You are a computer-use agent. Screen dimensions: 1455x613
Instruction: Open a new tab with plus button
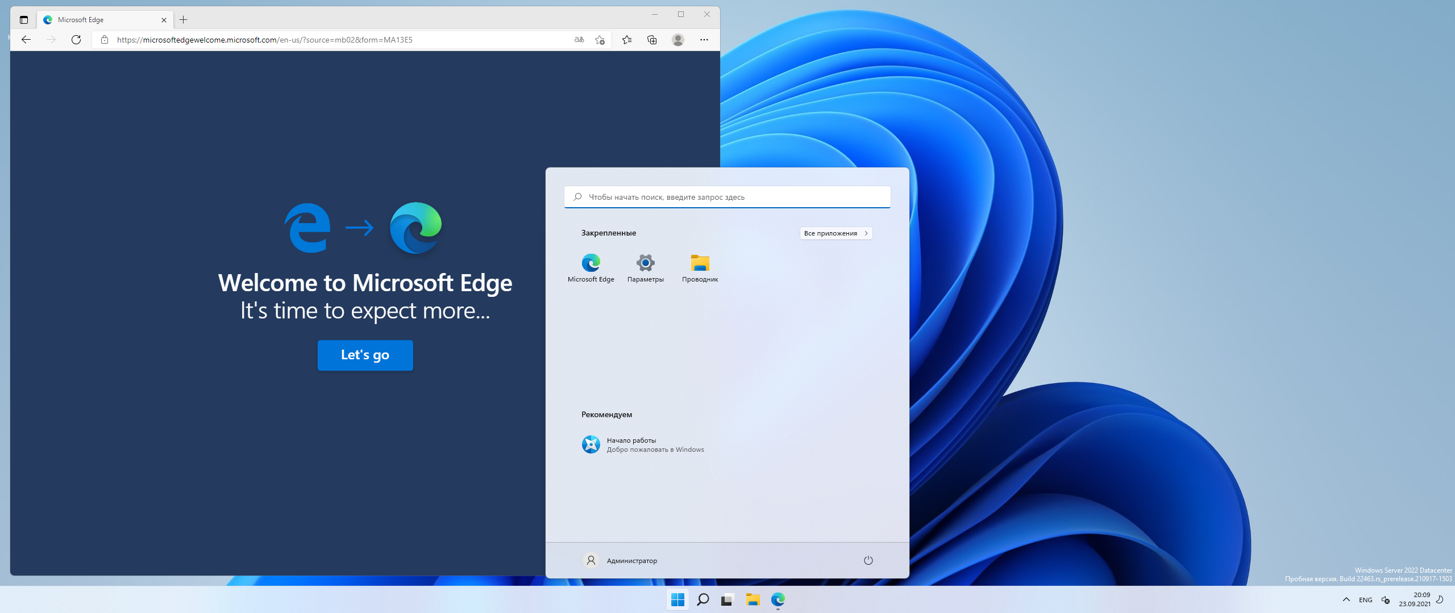(x=183, y=20)
